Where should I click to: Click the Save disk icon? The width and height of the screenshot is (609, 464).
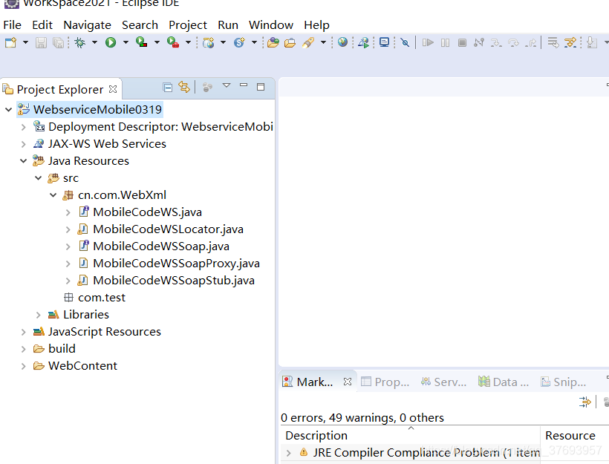click(41, 42)
